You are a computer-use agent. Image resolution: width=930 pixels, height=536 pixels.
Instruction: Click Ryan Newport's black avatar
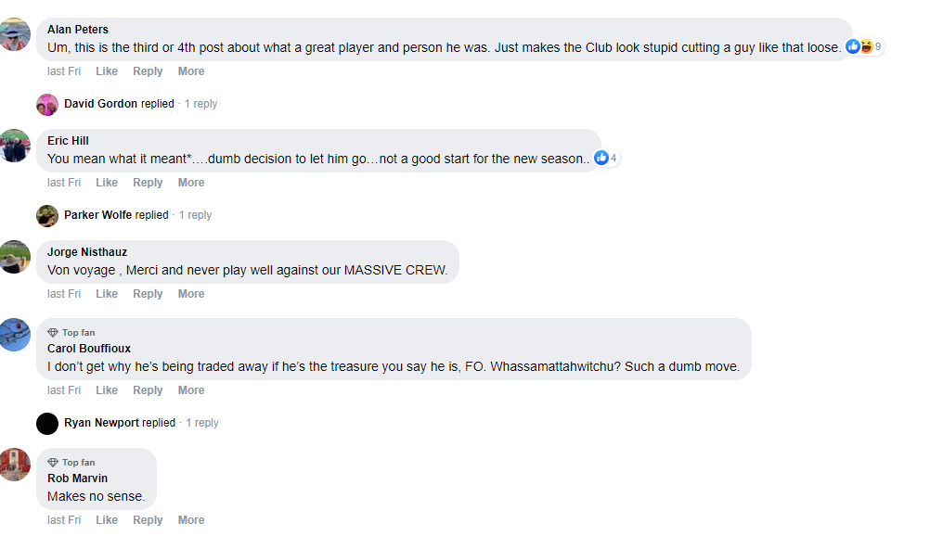[47, 423]
